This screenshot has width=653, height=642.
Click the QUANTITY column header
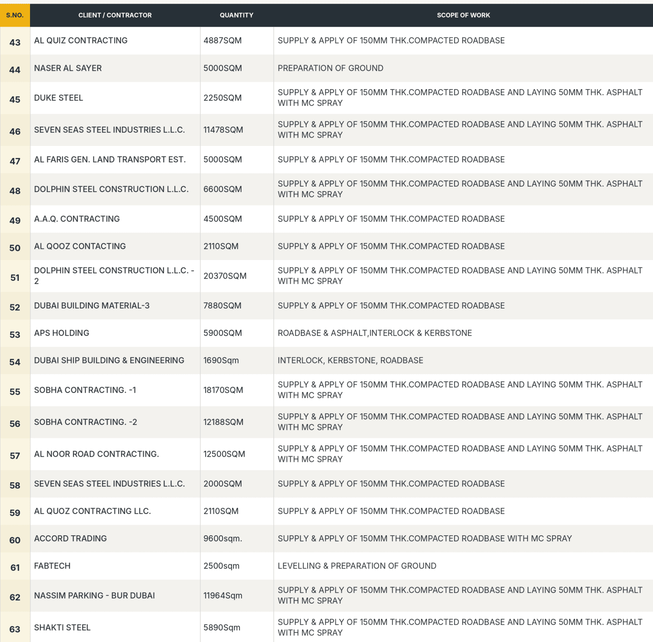236,15
